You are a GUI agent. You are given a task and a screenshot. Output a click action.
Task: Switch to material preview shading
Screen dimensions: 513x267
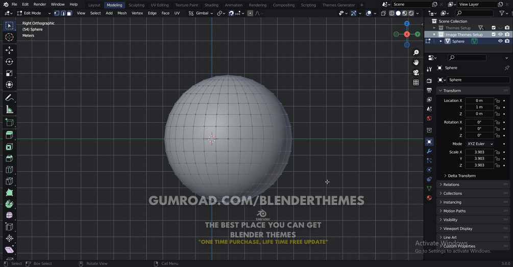point(405,13)
